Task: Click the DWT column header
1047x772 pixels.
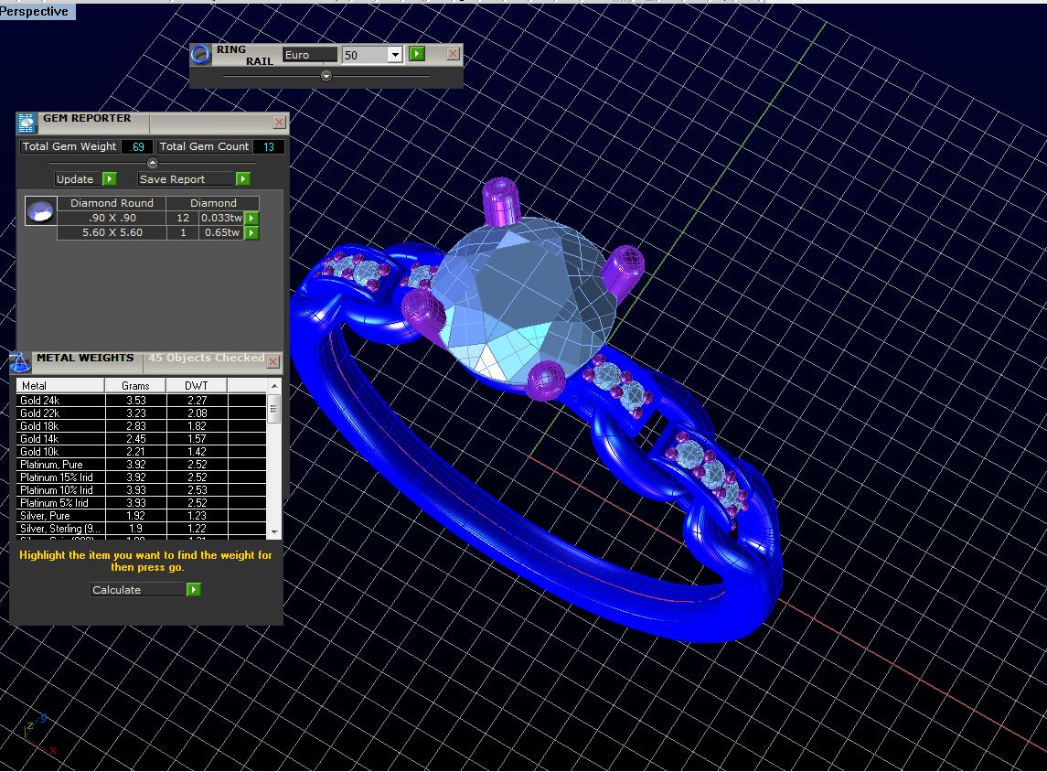Action: [196, 386]
